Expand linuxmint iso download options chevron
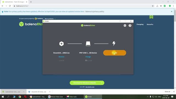Viewport: 176px width, 99px height. pos(50,92)
